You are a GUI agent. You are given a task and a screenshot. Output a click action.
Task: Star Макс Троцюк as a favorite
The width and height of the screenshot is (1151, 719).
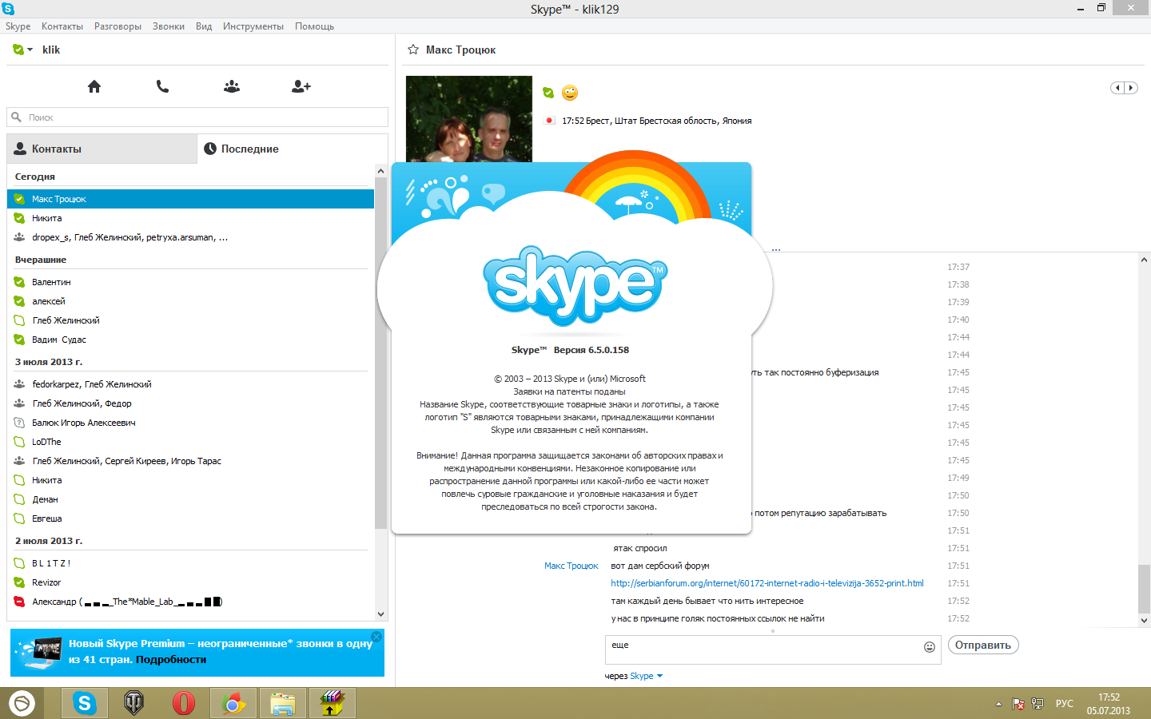coord(413,50)
